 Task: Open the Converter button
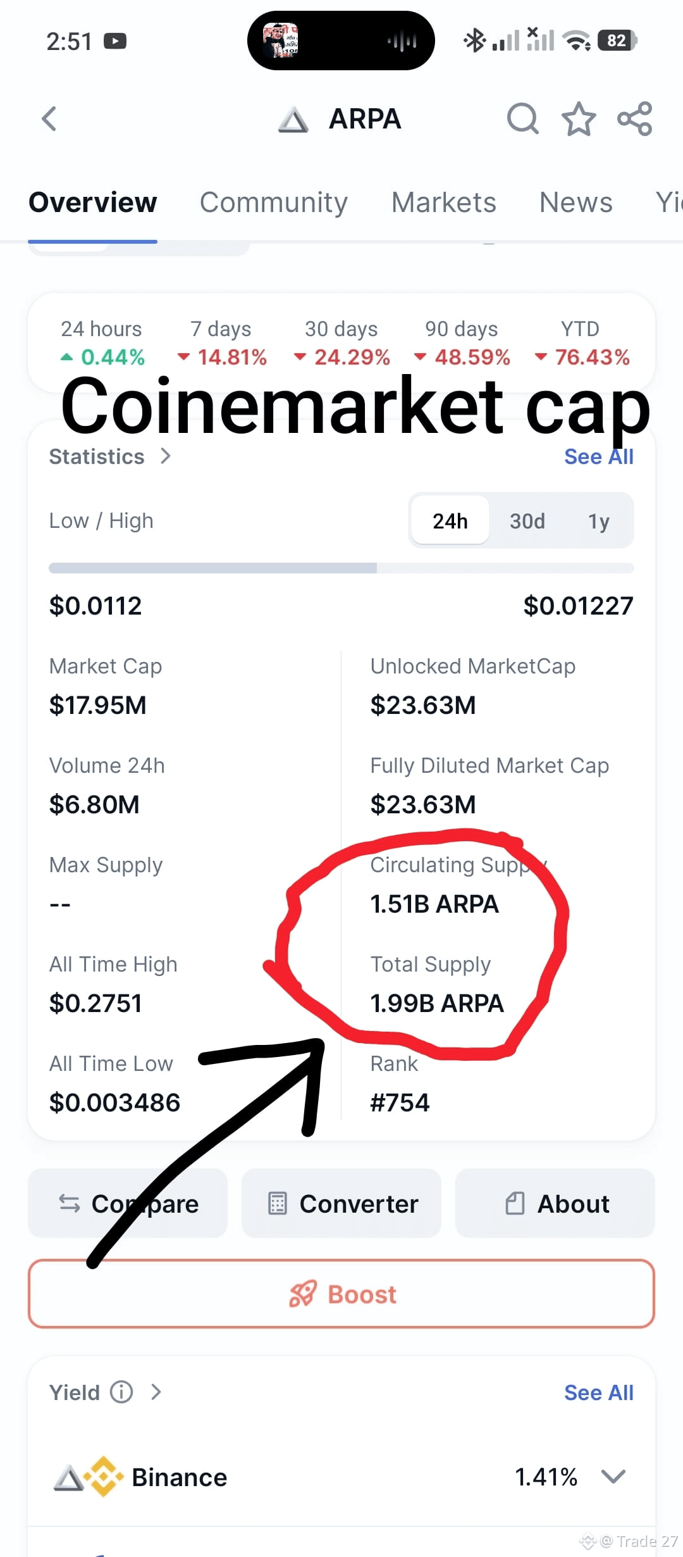click(341, 1203)
